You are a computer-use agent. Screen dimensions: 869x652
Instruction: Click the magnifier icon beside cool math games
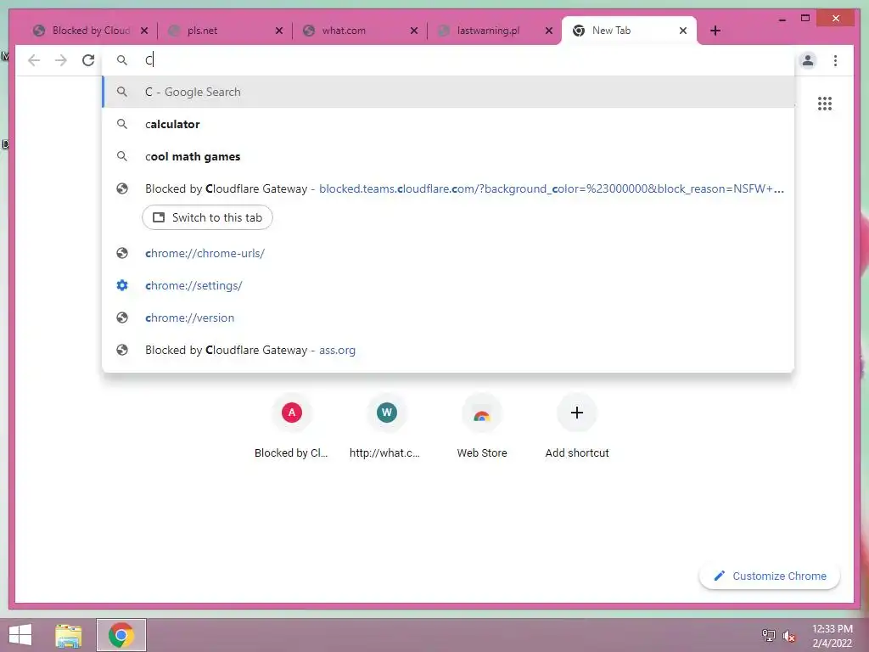(122, 156)
